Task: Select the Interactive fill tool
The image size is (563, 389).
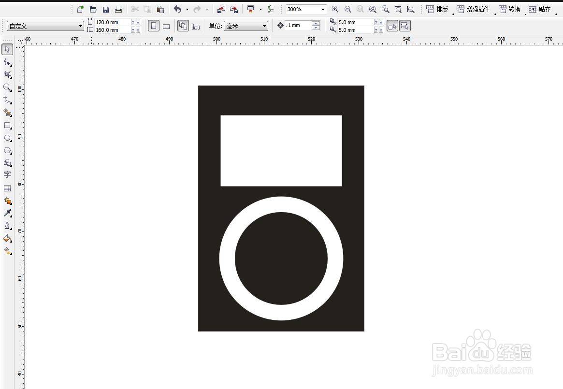Action: point(7,251)
